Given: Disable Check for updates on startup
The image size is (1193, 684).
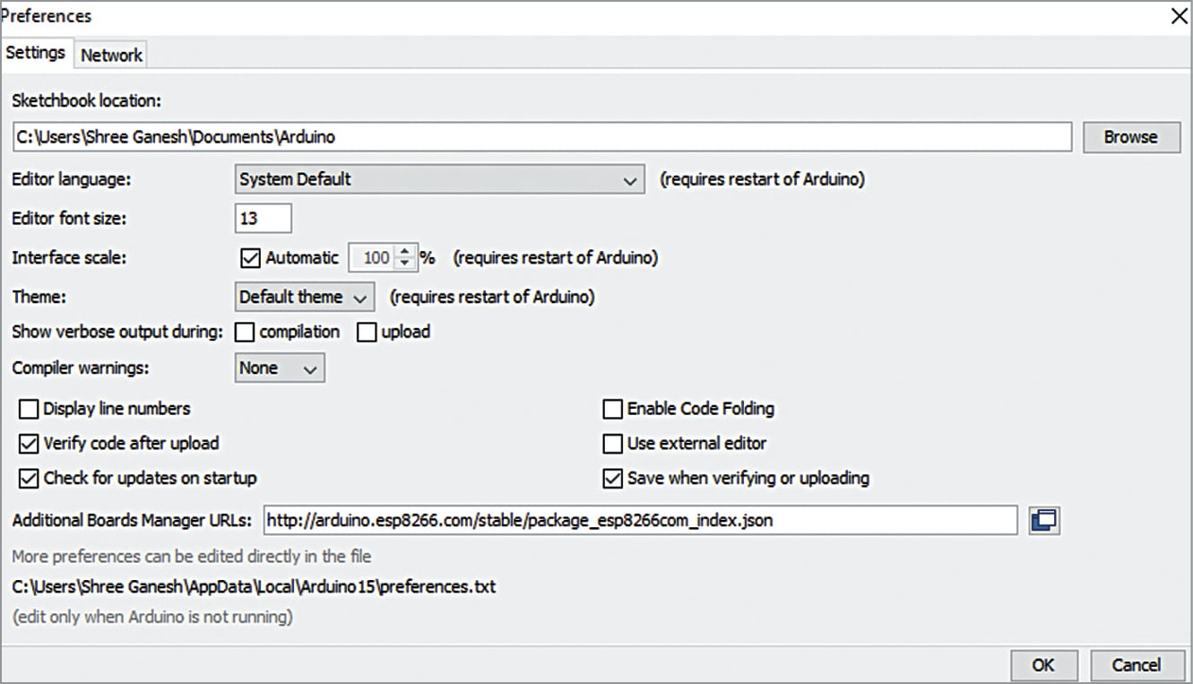Looking at the screenshot, I should [x=30, y=478].
